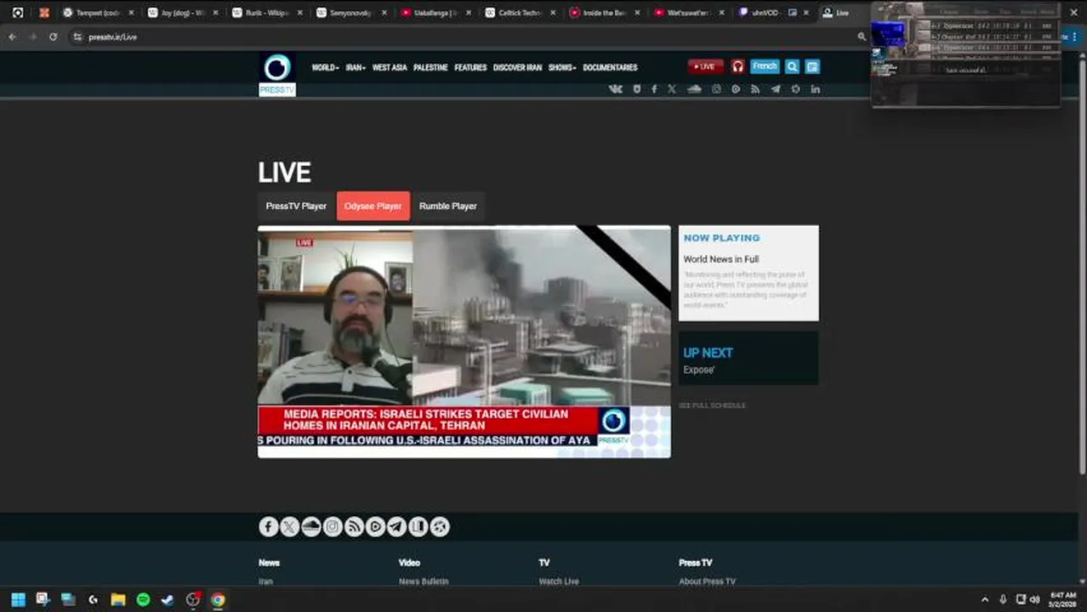
Task: Select the Odysee Player tab
Action: (x=373, y=207)
